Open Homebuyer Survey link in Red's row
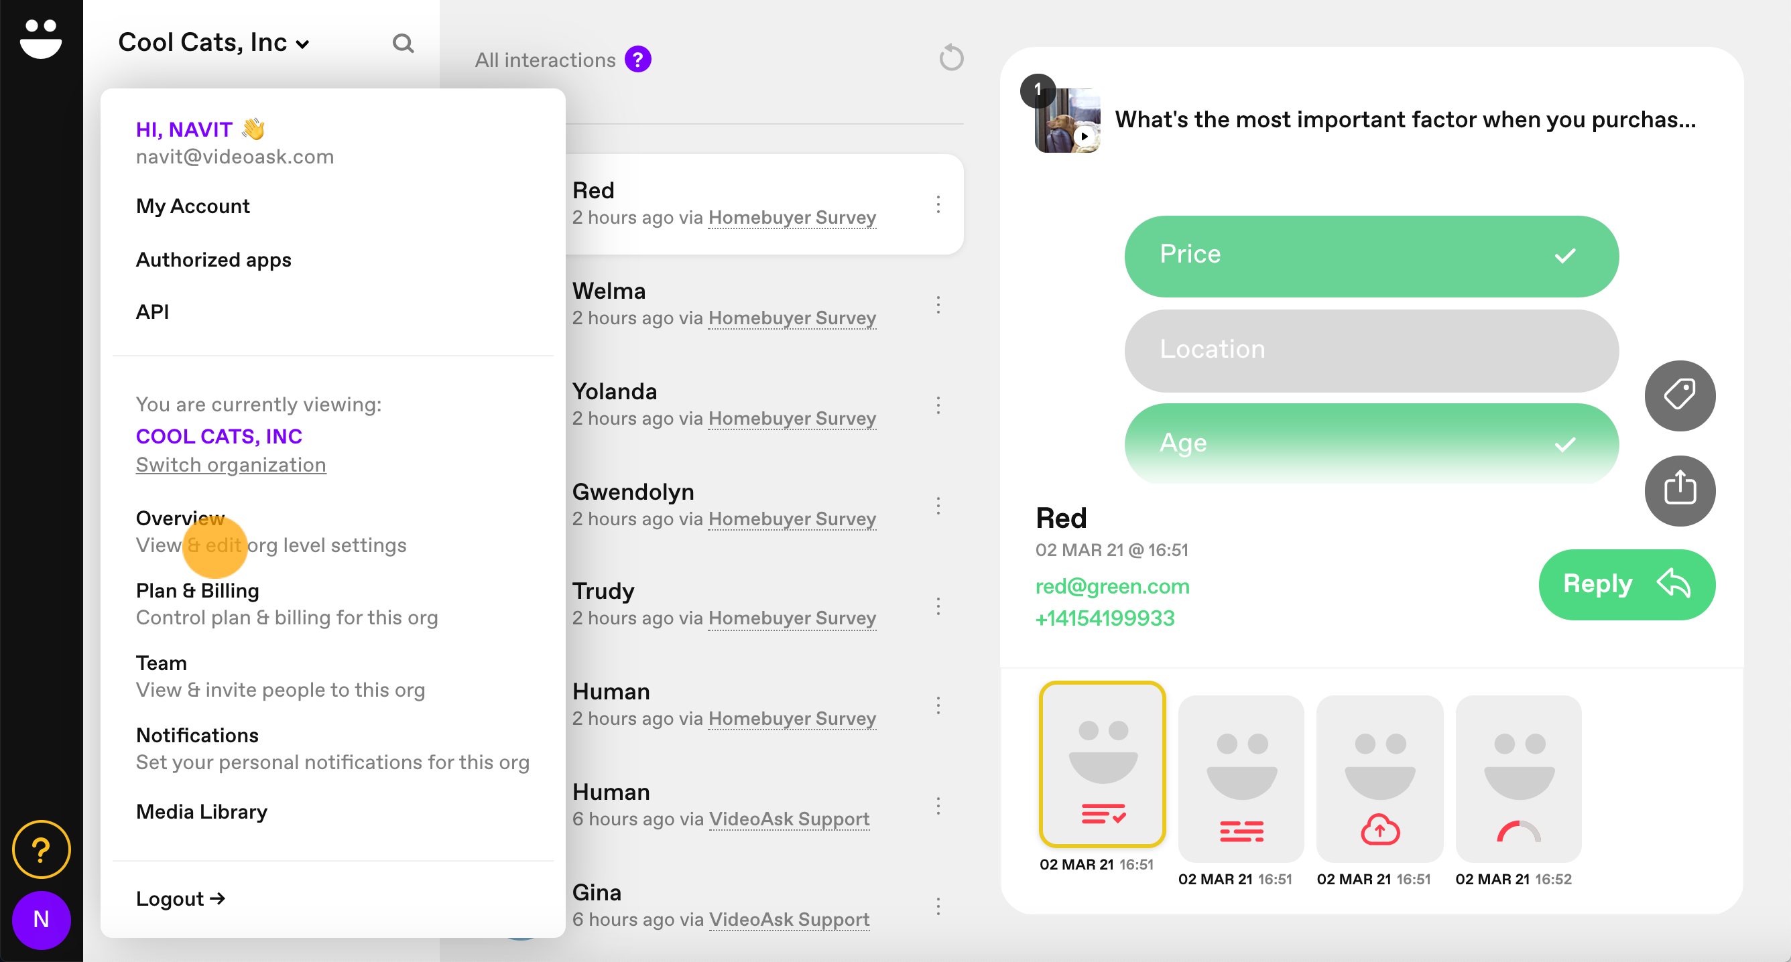The height and width of the screenshot is (962, 1791). pyautogui.click(x=791, y=218)
